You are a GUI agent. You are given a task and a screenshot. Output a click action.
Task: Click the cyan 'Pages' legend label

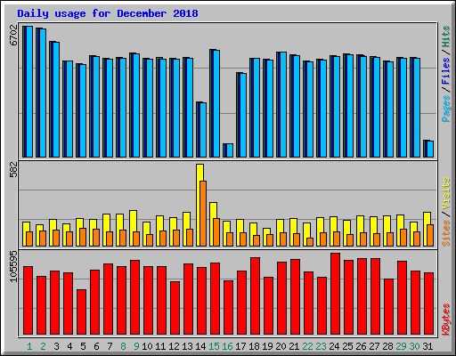(446, 109)
